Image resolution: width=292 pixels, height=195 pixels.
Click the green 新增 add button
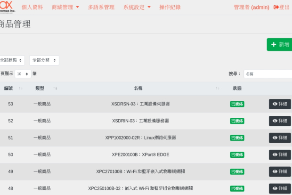coord(280,45)
